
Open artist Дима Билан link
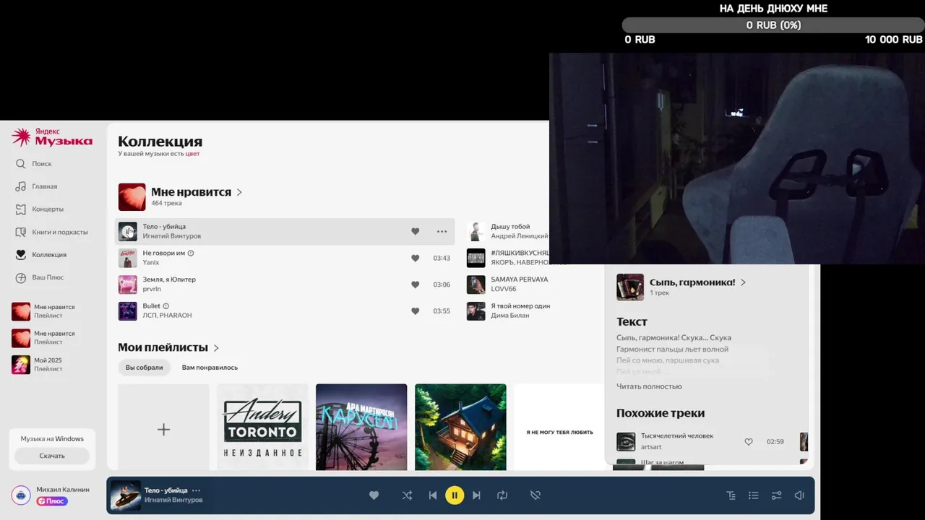tap(510, 316)
